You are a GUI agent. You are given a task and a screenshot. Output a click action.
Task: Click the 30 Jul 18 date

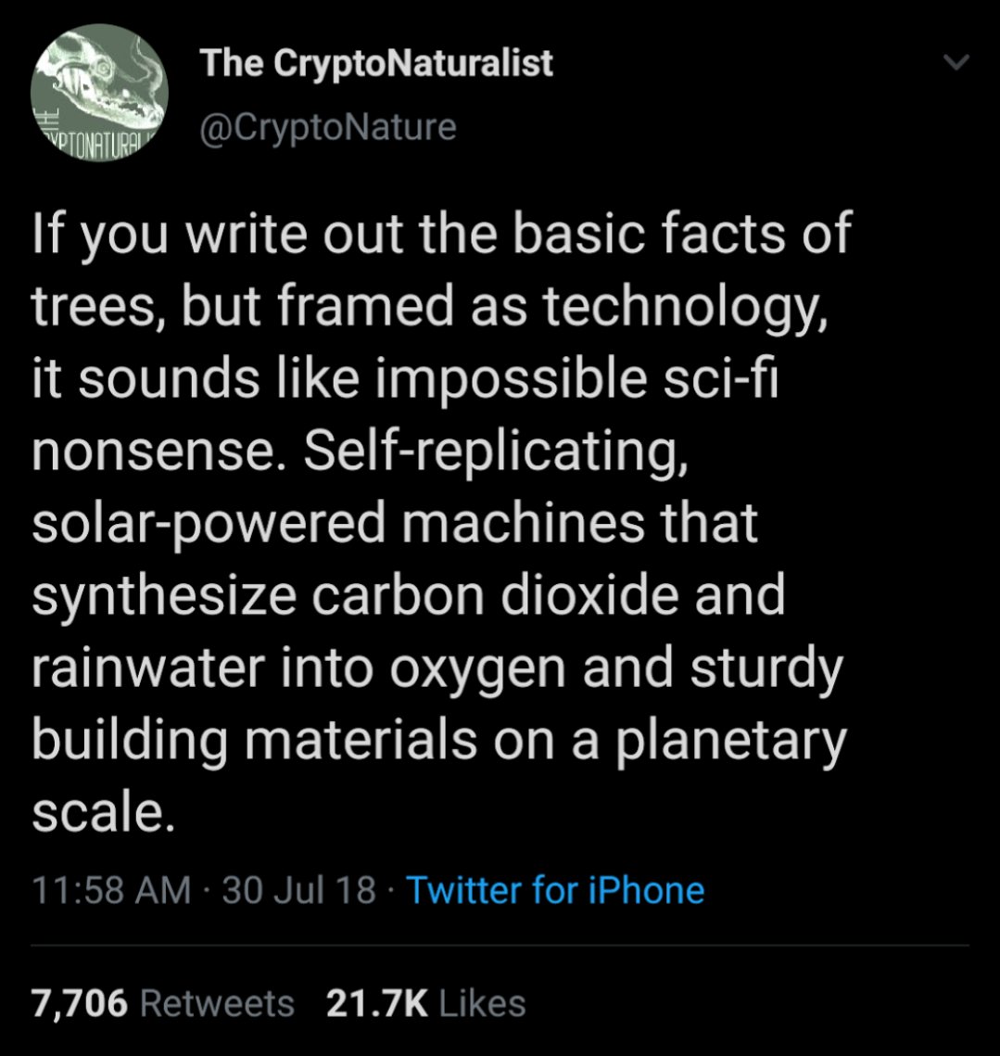point(298,890)
